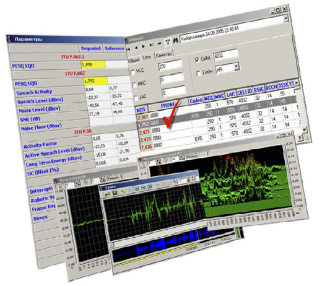Click the green waveform icon in Сеанс toolbar

point(123,191)
